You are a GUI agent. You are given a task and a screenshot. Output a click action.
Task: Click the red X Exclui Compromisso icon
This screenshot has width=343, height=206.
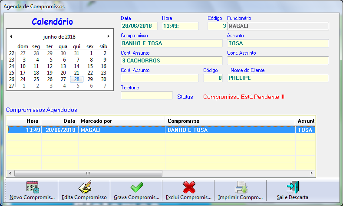click(189, 187)
